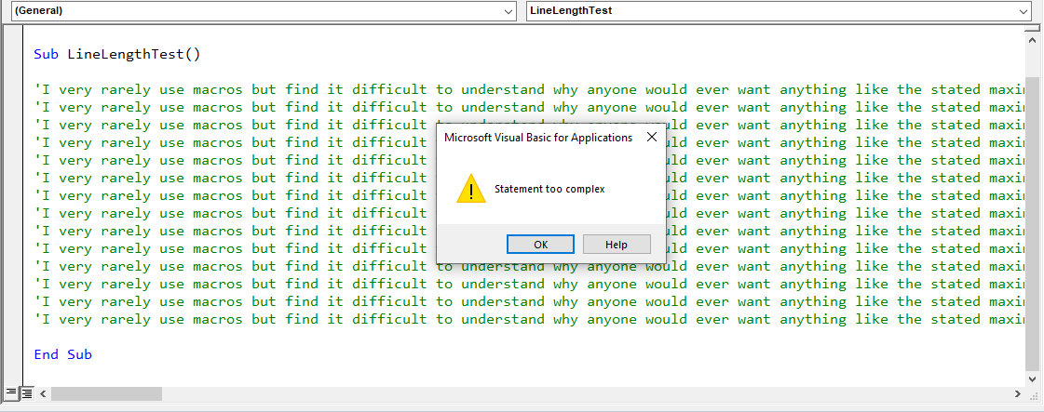Click the vertical scrollbar down arrow

coord(1032,378)
